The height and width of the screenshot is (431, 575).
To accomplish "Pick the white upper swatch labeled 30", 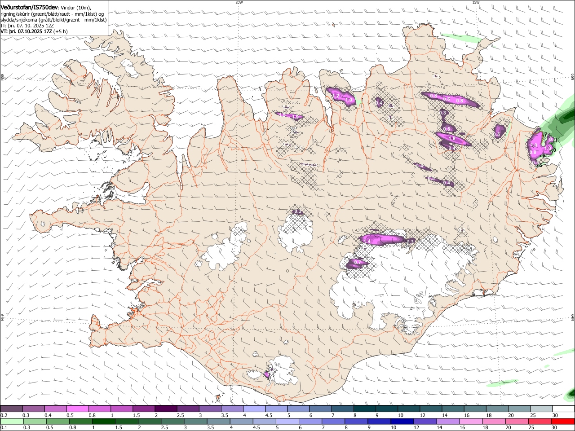I will tap(563, 409).
